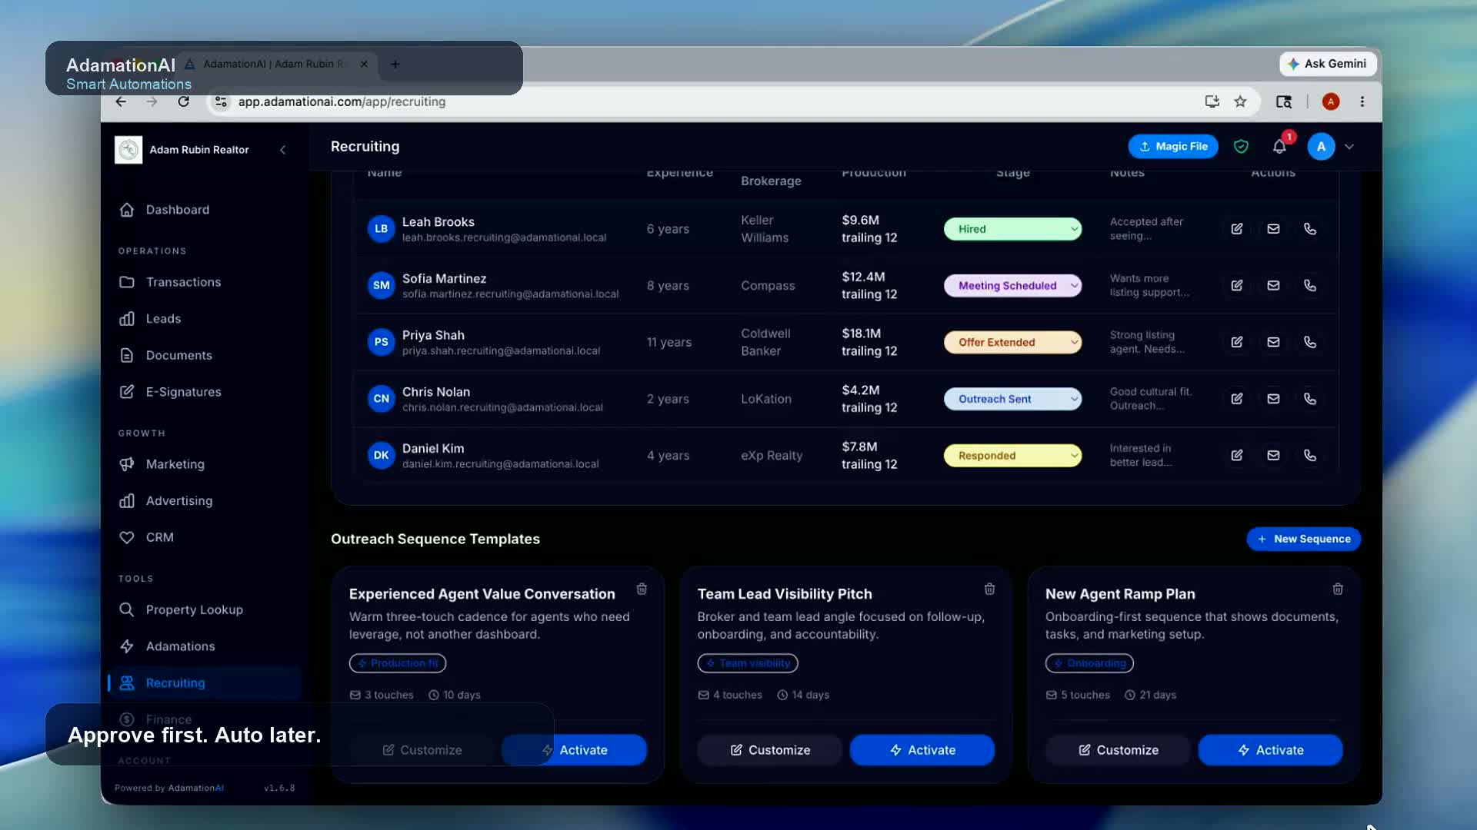The image size is (1477, 830).
Task: Collapse the sidebar with chevron
Action: click(283, 150)
